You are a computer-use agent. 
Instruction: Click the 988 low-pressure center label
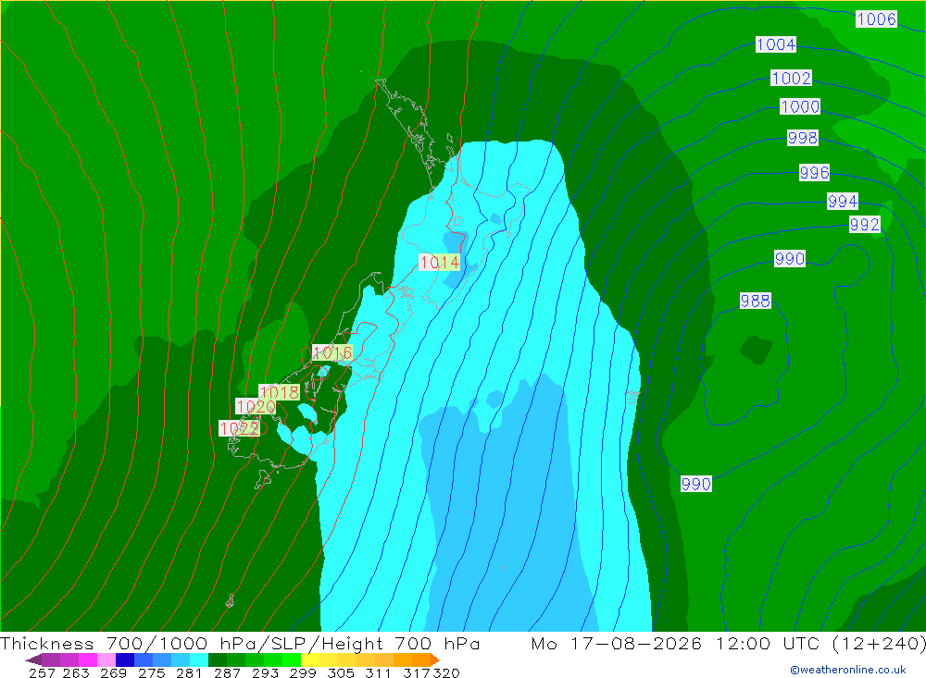tap(756, 301)
